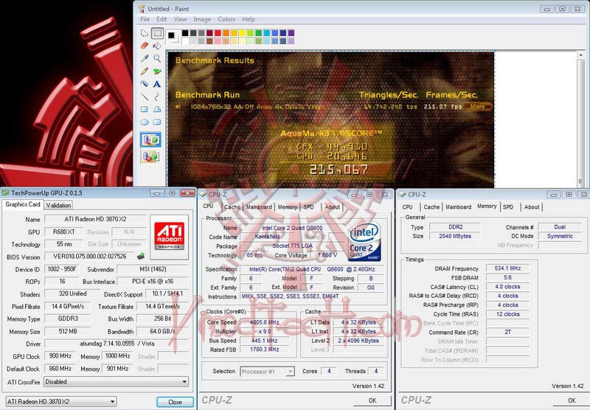The height and width of the screenshot is (410, 590).
Task: Click the Close button in GPU-Z
Action: point(175,402)
